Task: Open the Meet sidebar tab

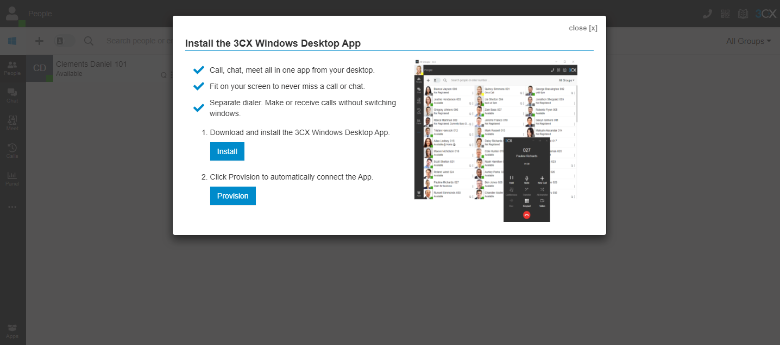Action: point(12,123)
